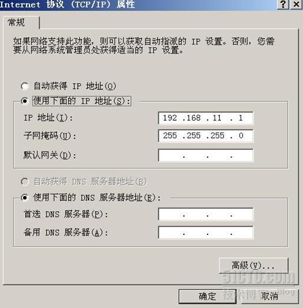
Task: Focus the 备用 DNS 服务器 field
Action: (206, 233)
